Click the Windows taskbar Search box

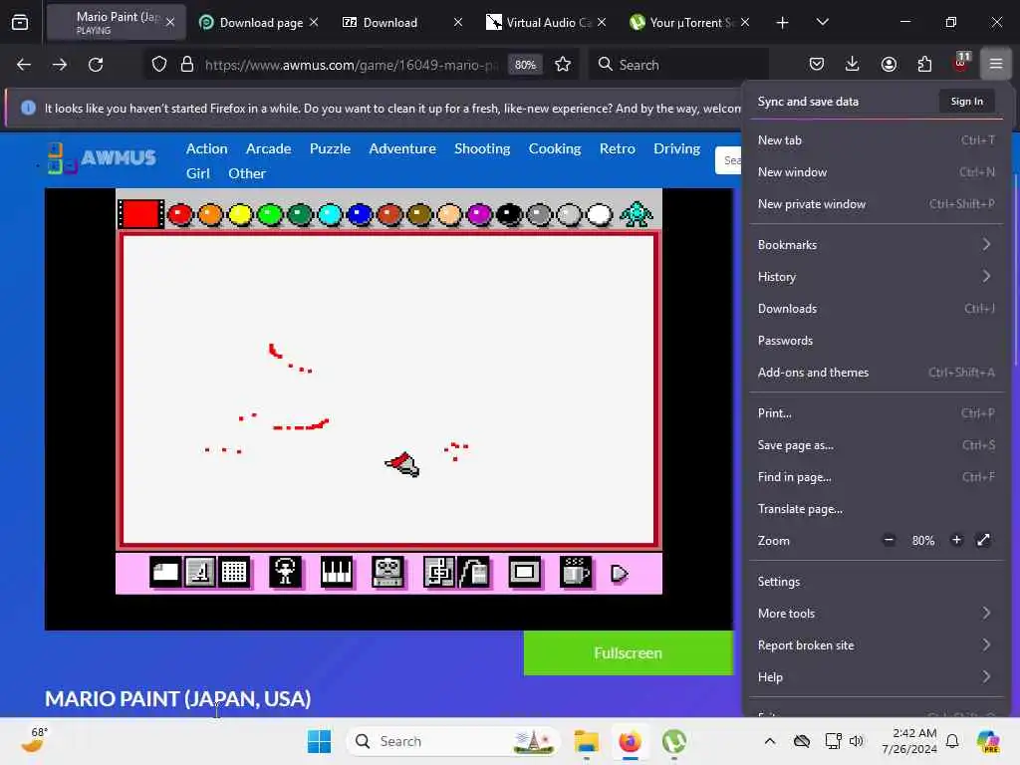pos(453,741)
